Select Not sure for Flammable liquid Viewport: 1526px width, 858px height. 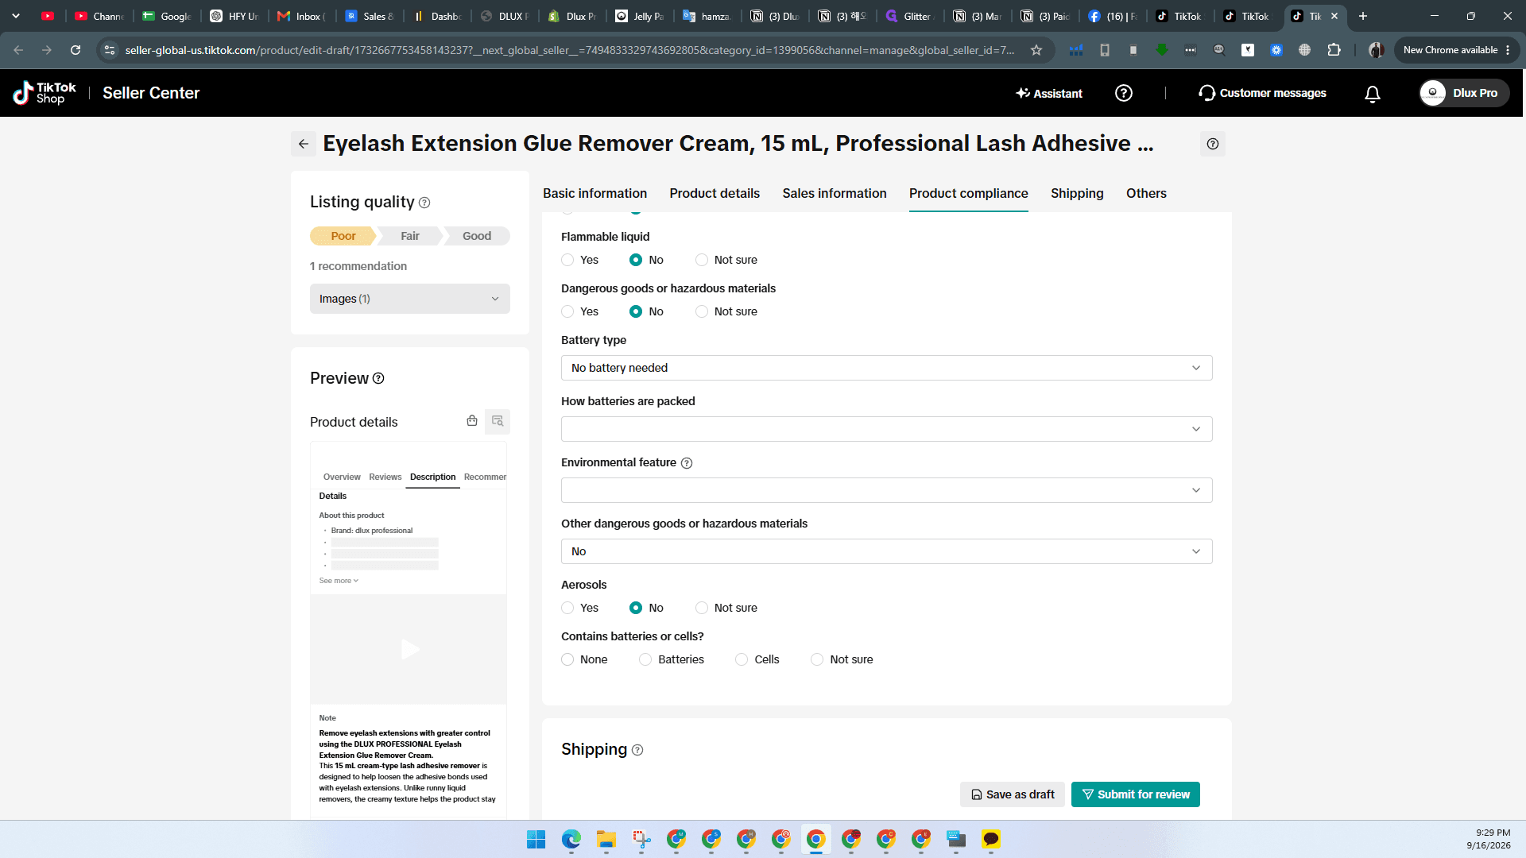tap(702, 260)
